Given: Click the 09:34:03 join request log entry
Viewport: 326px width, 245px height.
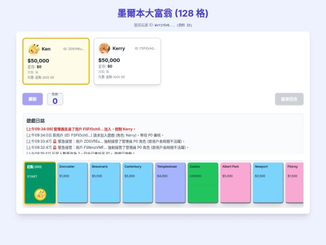Looking at the screenshot, I should coord(95,136).
